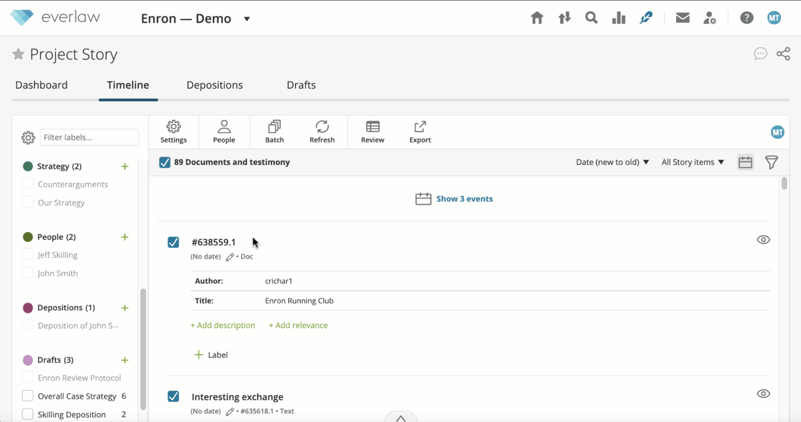
Task: Open the Date (new to old) sort dropdown
Action: point(613,162)
